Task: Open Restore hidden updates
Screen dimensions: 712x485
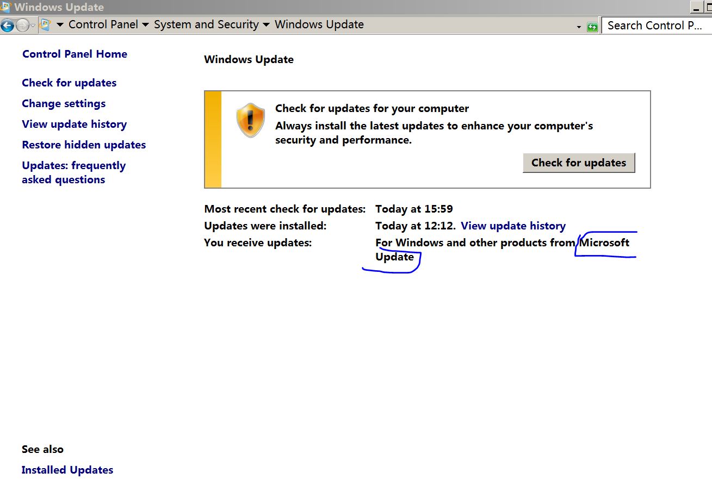Action: coord(83,145)
